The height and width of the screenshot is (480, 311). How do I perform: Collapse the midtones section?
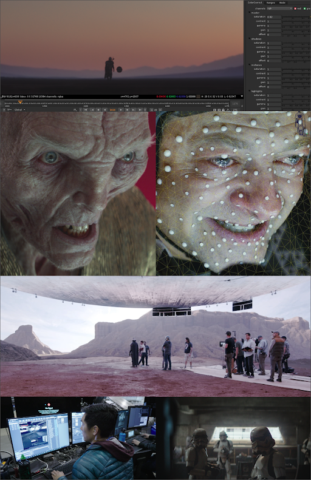tap(250, 65)
